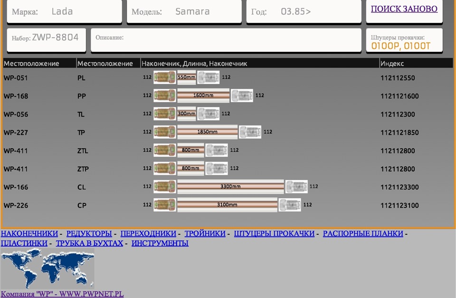The height and width of the screenshot is (298, 456).
Task: Click the copper fitting icon in the ZTP row
Action: tap(165, 168)
